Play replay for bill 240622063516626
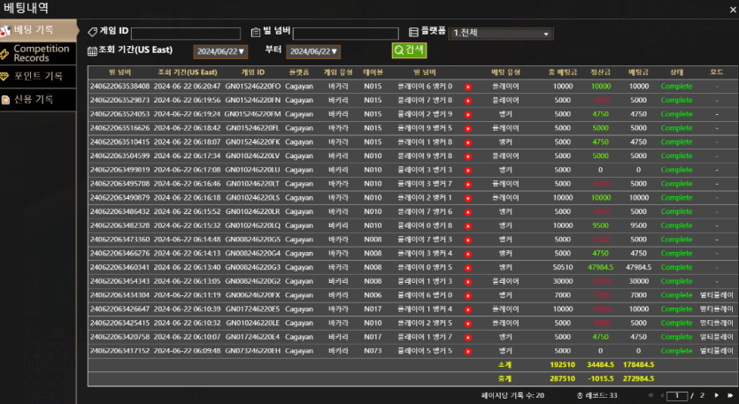The image size is (739, 404). click(x=468, y=128)
